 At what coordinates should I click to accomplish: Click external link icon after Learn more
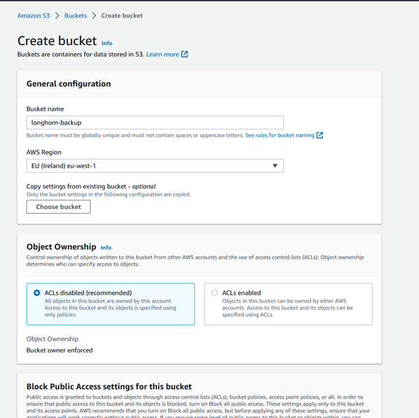(184, 54)
